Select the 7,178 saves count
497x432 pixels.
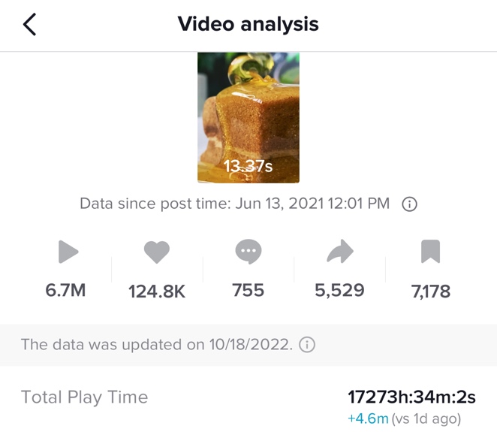click(x=430, y=292)
